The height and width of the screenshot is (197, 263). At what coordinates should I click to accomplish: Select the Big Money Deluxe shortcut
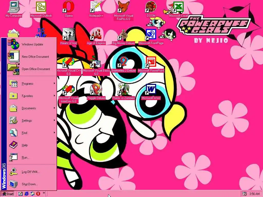click(x=124, y=36)
